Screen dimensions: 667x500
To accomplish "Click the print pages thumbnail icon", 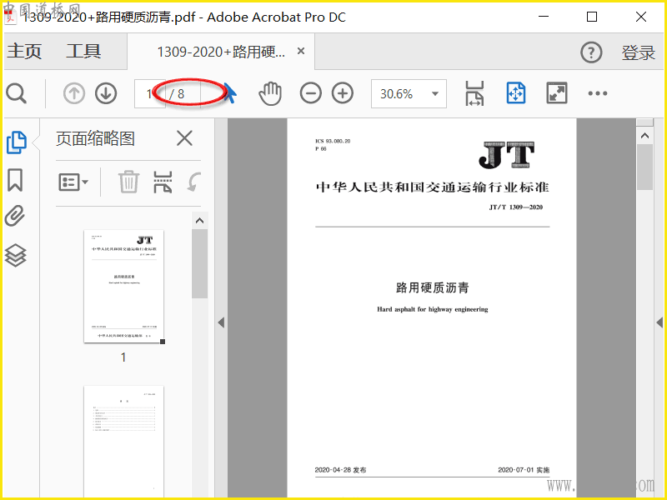I will tap(163, 182).
